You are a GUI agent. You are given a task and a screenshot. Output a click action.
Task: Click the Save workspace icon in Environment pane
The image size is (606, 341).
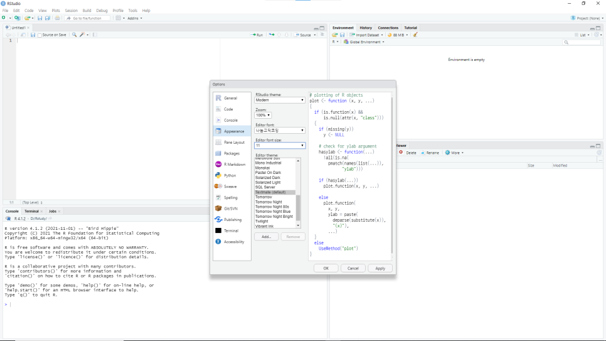(342, 35)
